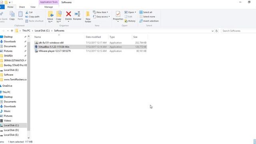Open Downloads in Quick access

[x=10, y=42]
